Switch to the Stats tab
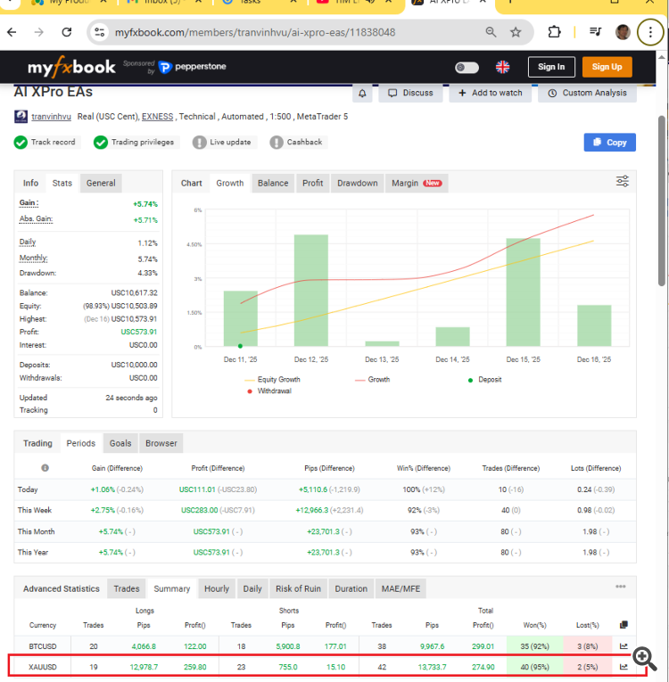 (62, 183)
